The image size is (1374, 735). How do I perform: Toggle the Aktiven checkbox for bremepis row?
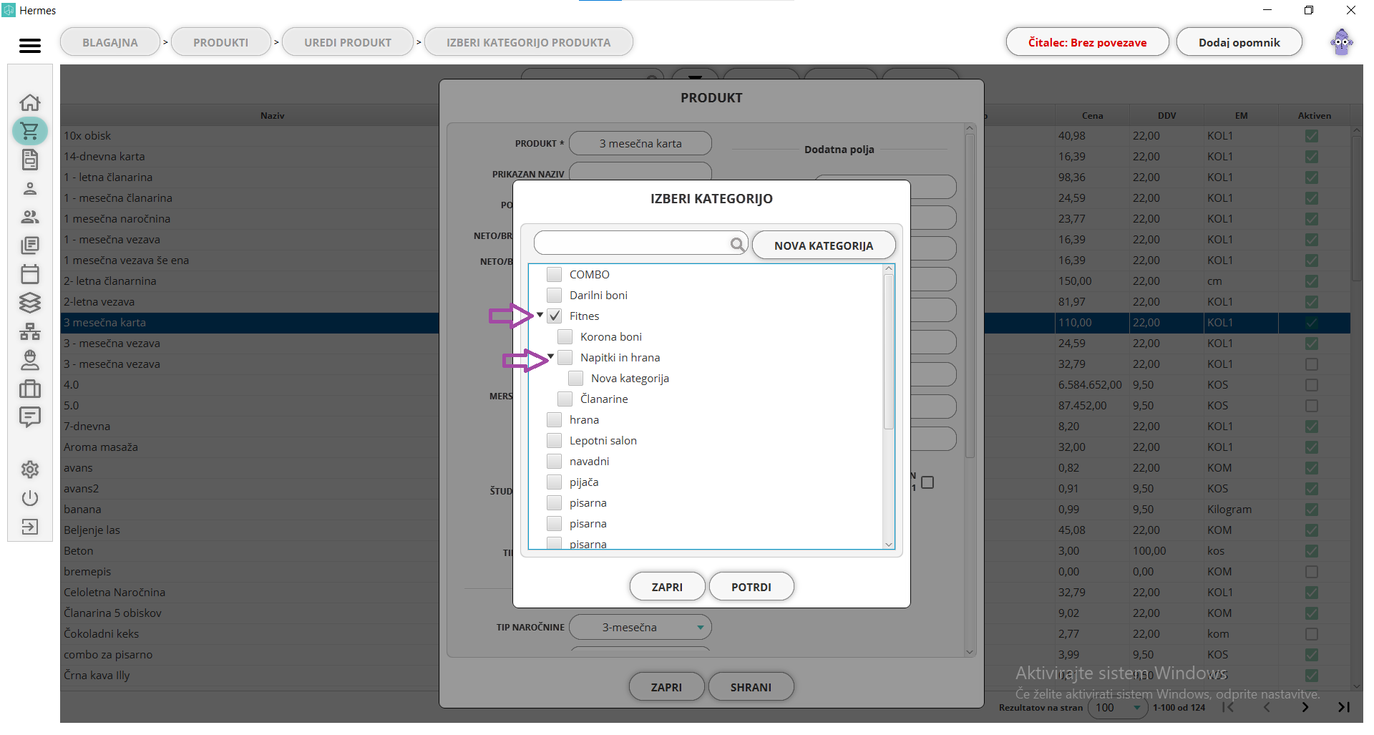1311,572
